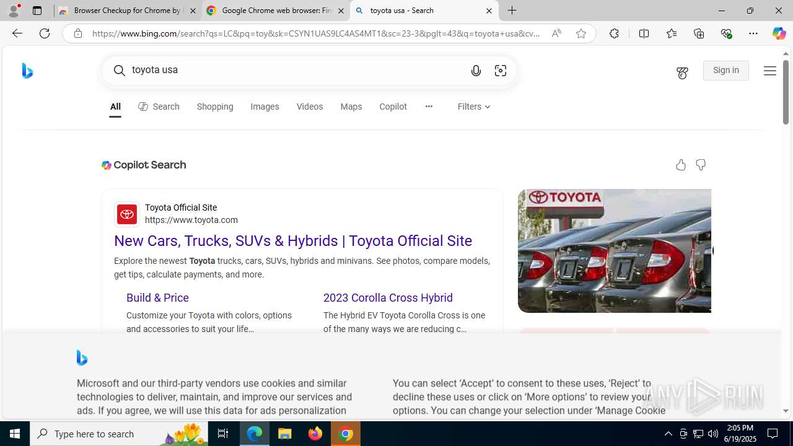
Task: Select the Search tab
Action: [159, 107]
